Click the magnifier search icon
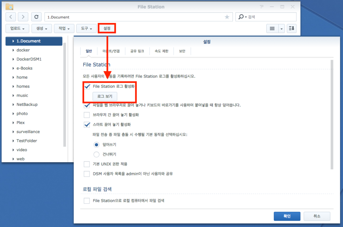 click(241, 17)
